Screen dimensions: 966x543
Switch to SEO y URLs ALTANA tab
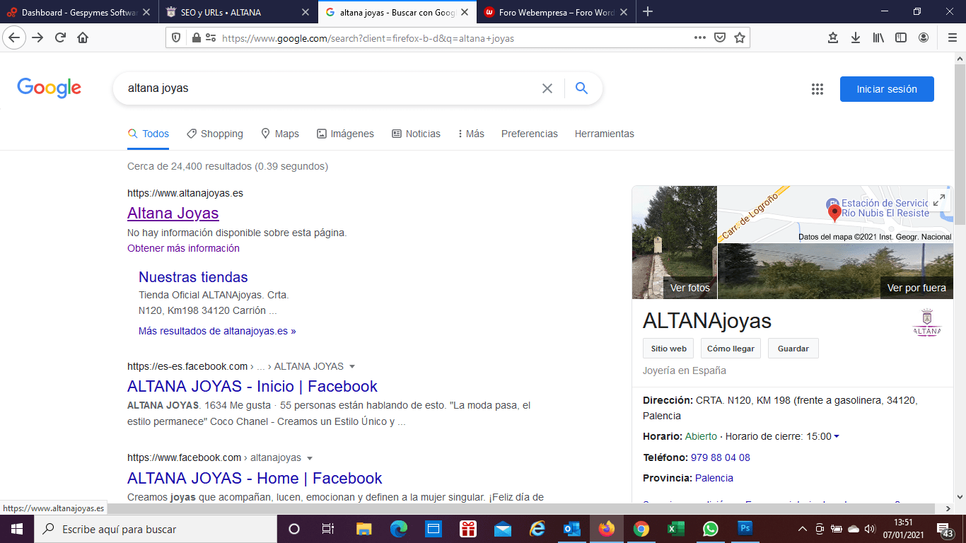tap(238, 12)
